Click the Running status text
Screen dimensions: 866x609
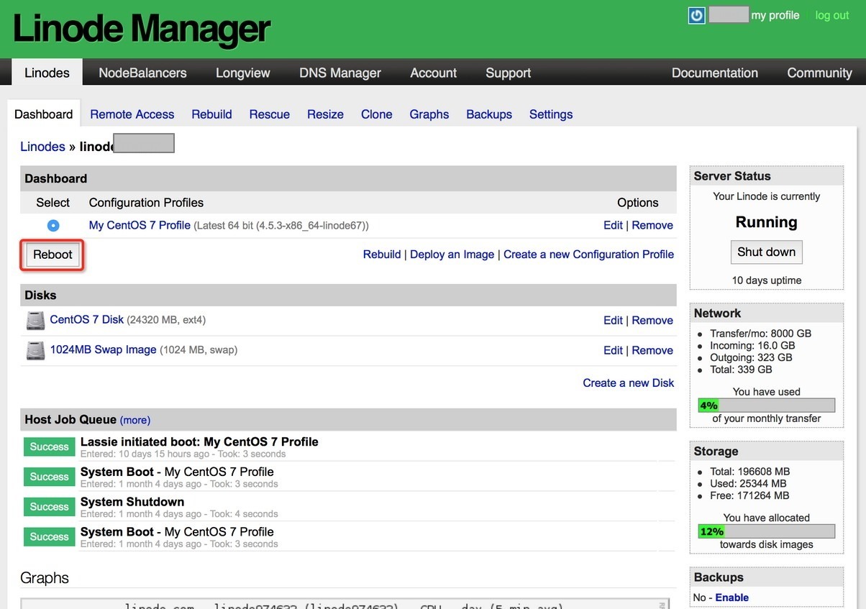(x=766, y=222)
